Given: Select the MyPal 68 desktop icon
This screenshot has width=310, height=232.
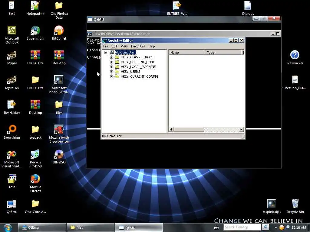Looking at the screenshot, I should click(x=12, y=82).
